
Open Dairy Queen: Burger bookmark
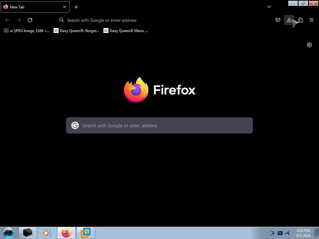[76, 31]
